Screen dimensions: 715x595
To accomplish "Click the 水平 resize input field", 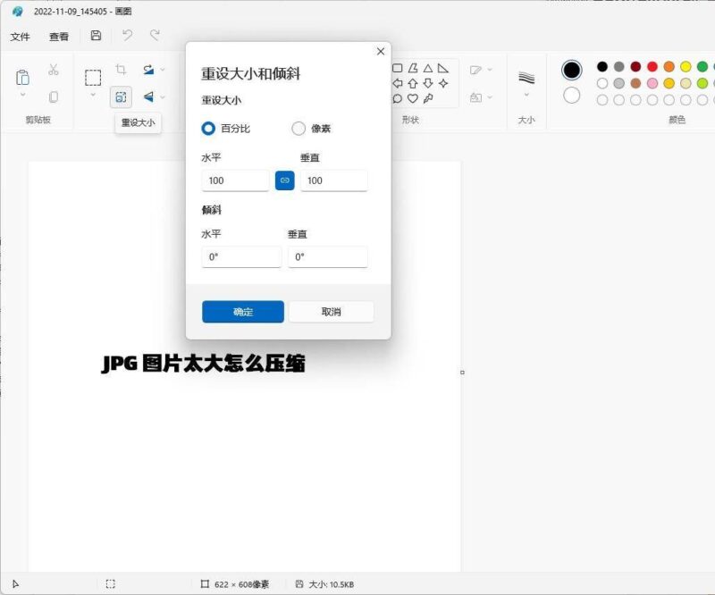I will coord(234,180).
